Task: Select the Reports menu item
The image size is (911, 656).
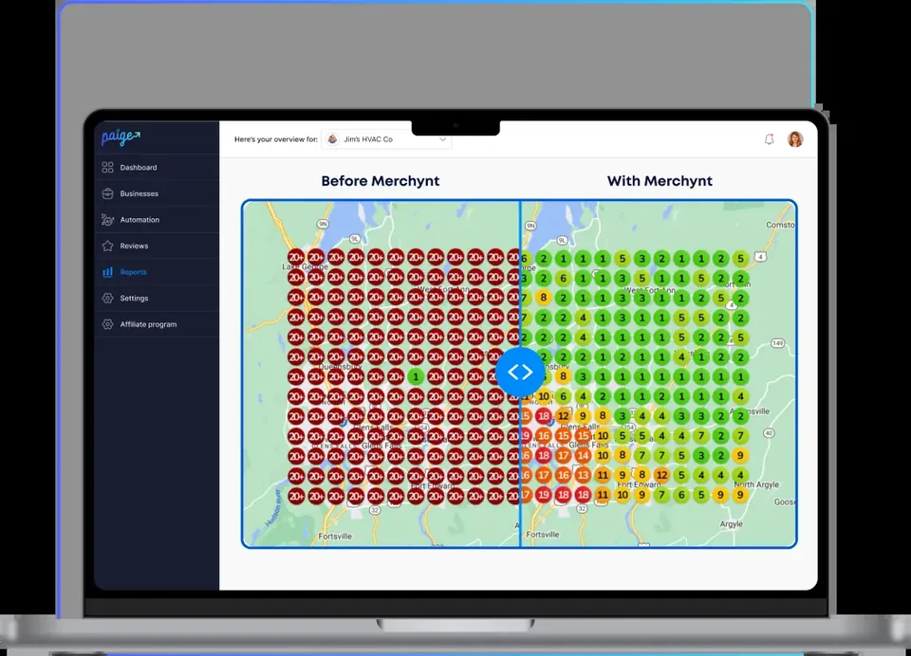Action: click(x=157, y=272)
